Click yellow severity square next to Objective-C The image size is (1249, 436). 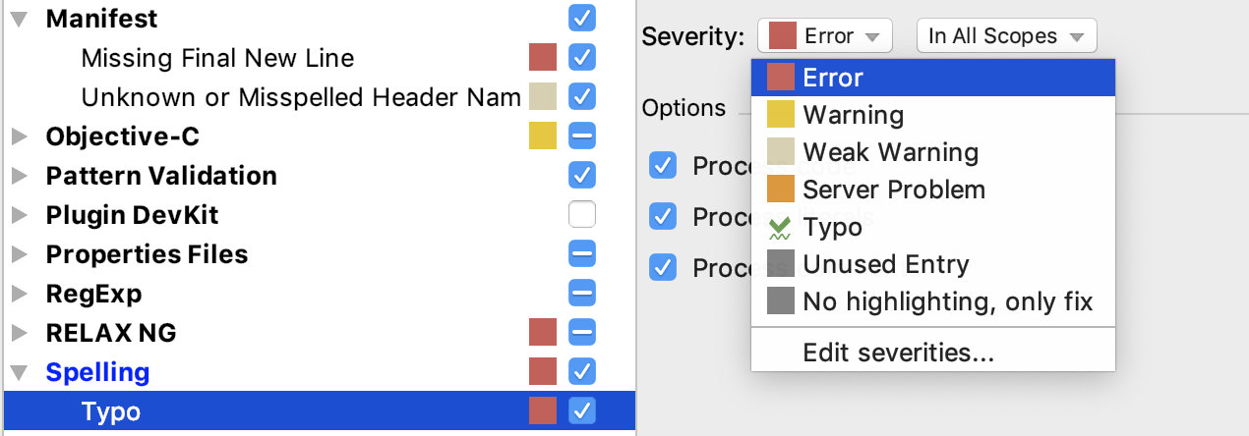point(543,136)
